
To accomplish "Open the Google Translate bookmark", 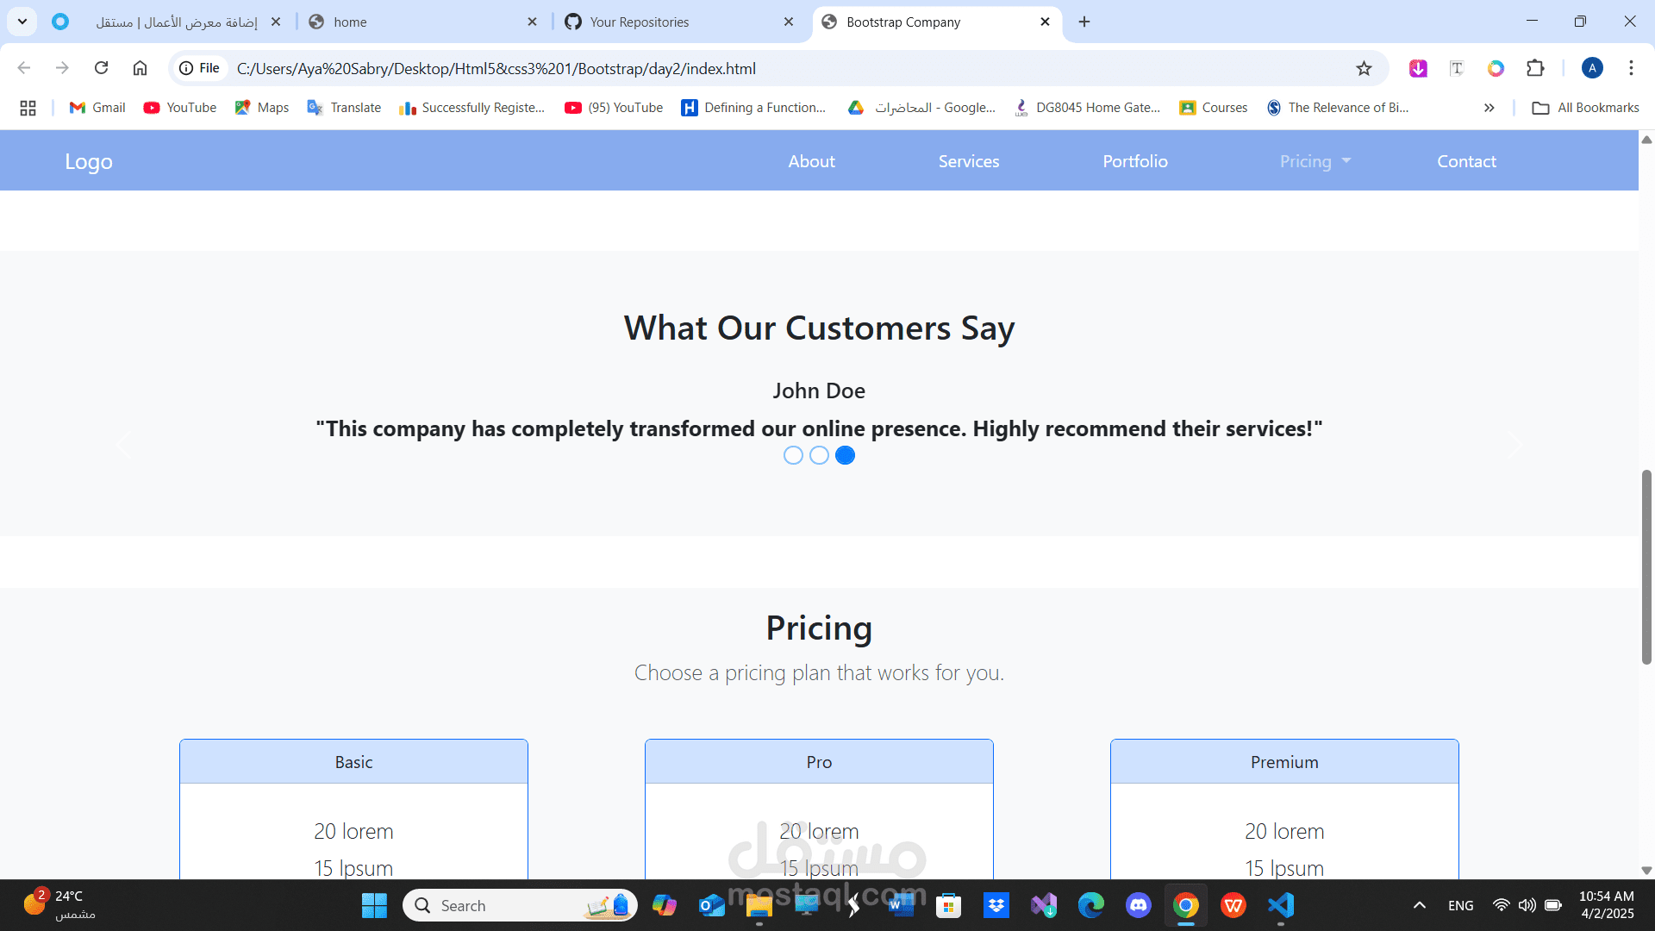I will [344, 107].
